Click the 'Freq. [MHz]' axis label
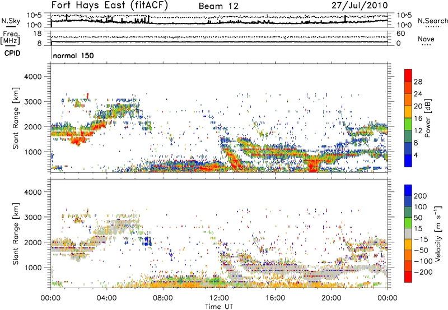The width and height of the screenshot is (448, 310). 10,38
